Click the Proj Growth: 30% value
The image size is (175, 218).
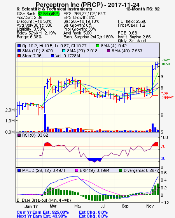tap(80, 29)
